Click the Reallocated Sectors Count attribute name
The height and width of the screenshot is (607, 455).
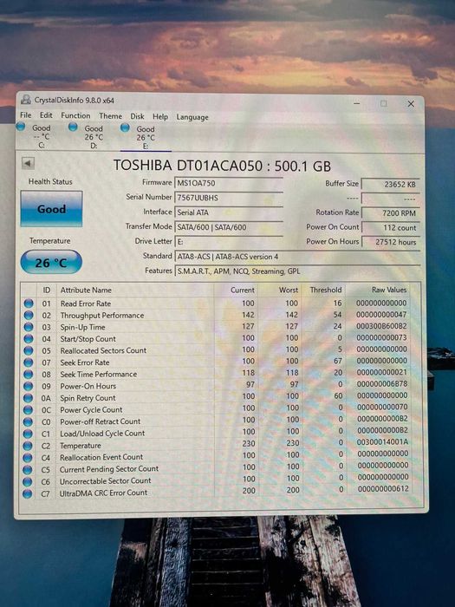(x=103, y=350)
